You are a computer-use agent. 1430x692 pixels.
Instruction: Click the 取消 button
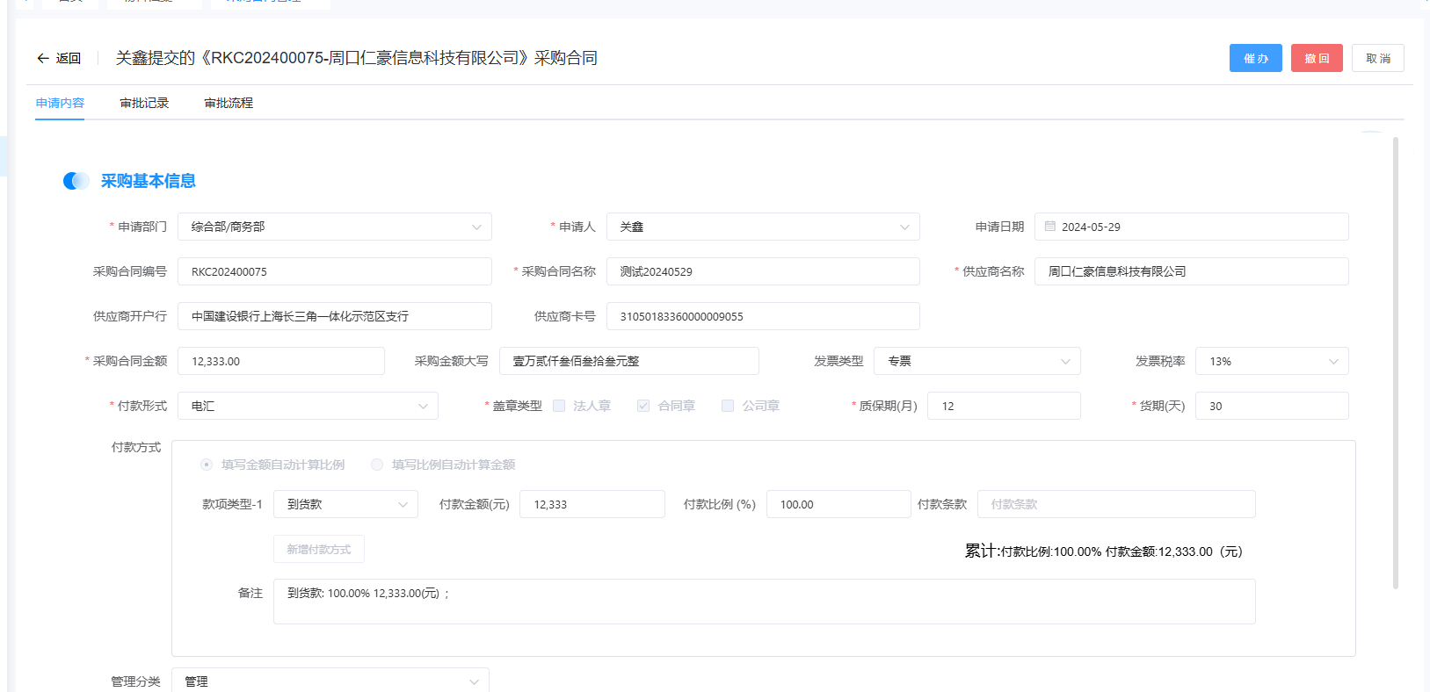tap(1377, 59)
